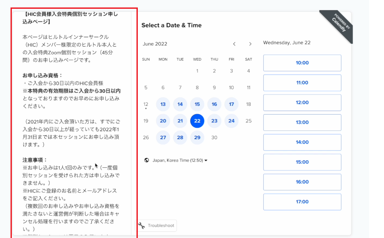Click the selected date June 22
This screenshot has width=384, height=238.
tap(197, 121)
